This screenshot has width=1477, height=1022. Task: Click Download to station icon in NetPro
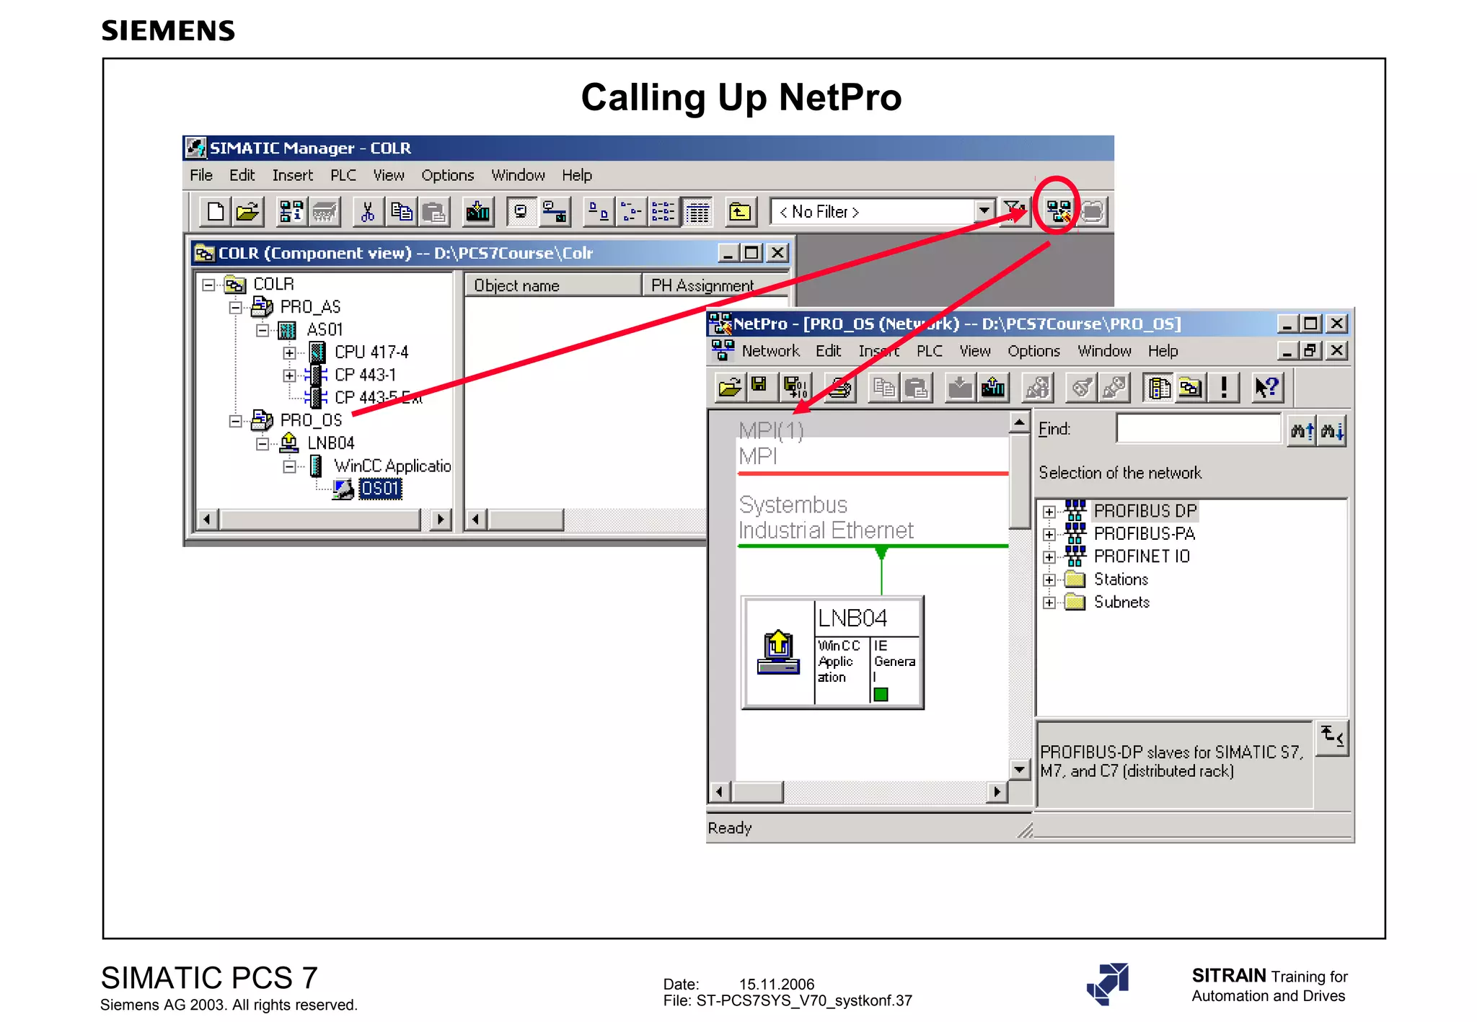coord(960,388)
